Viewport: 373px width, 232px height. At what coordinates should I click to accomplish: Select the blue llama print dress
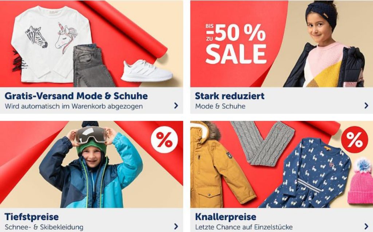pos(307,173)
